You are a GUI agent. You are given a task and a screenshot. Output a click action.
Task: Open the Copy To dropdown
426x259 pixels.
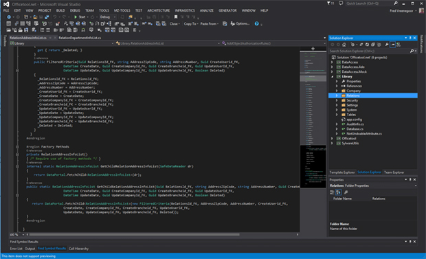coord(191,23)
